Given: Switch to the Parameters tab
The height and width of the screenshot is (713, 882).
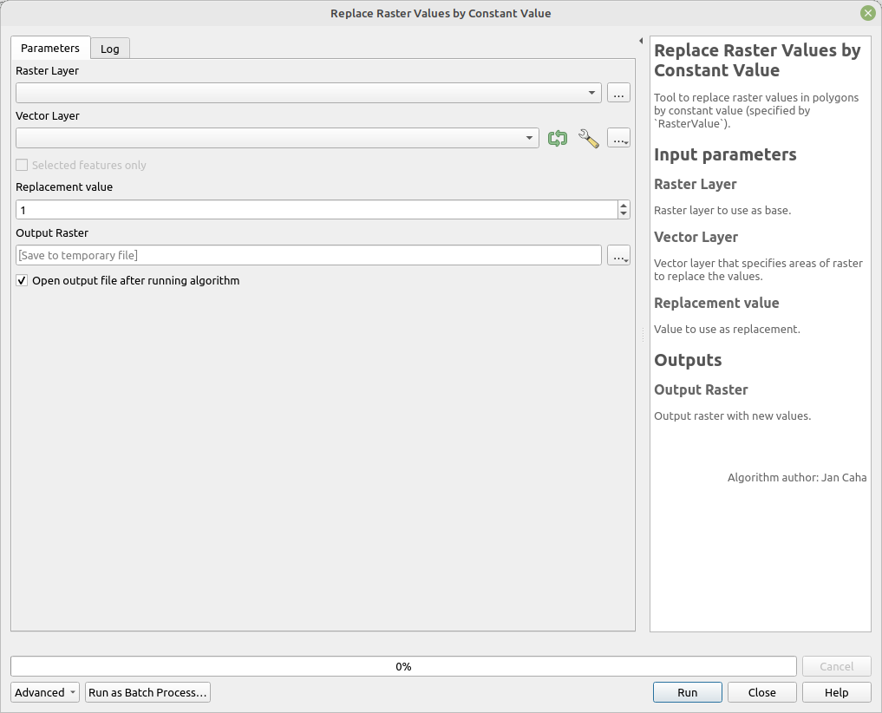Looking at the screenshot, I should click(49, 49).
